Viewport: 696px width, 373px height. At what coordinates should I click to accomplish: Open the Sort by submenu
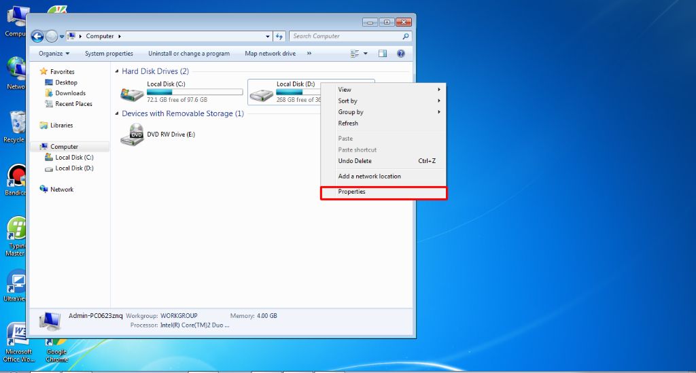point(383,101)
